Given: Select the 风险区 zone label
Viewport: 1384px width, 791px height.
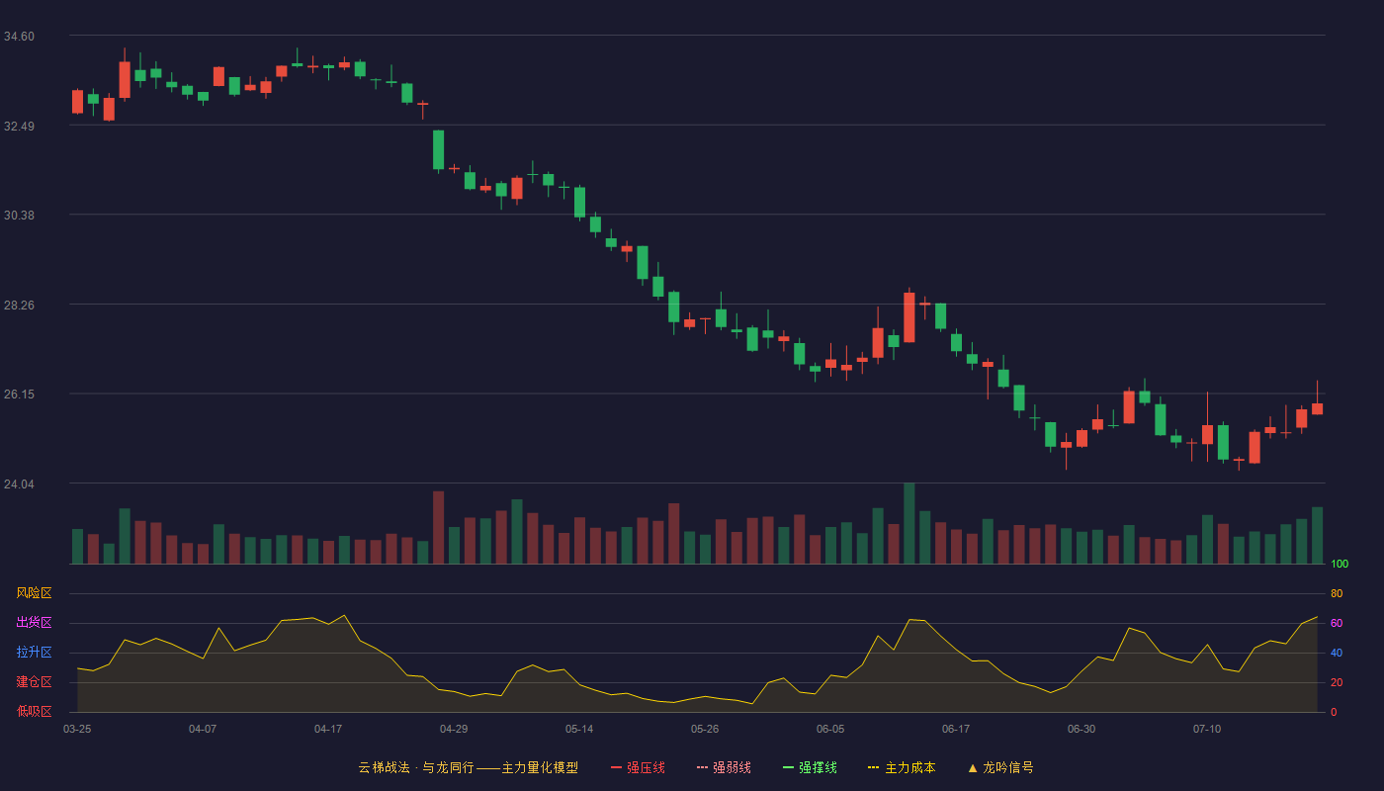Looking at the screenshot, I should coord(34,593).
